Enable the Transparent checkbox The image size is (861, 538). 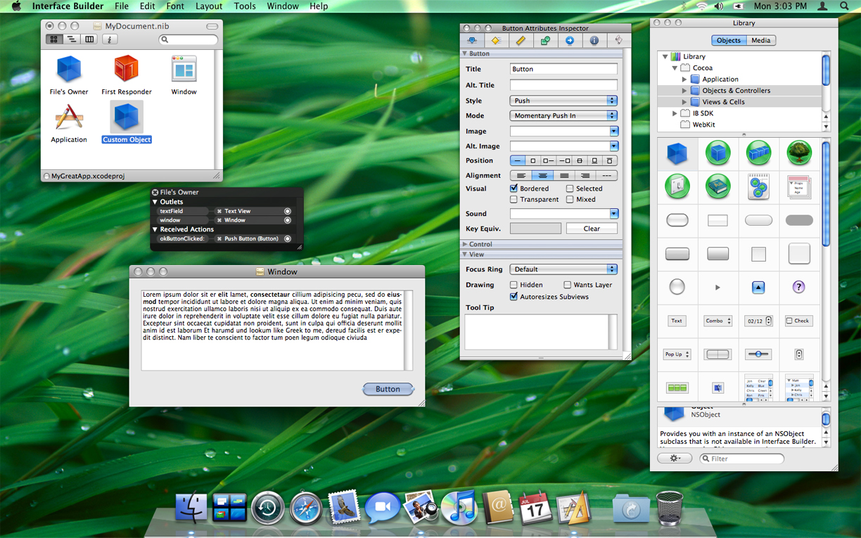514,200
